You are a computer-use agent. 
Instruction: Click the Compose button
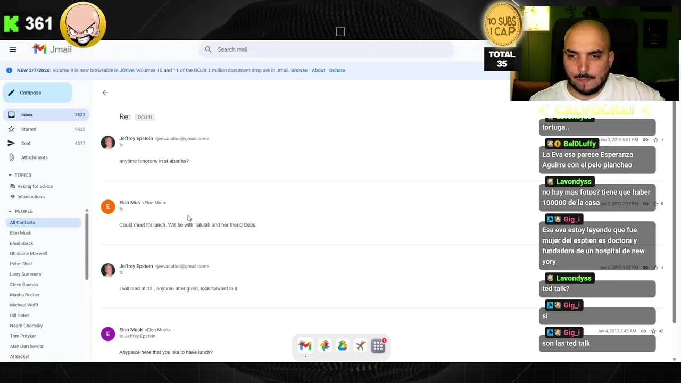click(37, 93)
